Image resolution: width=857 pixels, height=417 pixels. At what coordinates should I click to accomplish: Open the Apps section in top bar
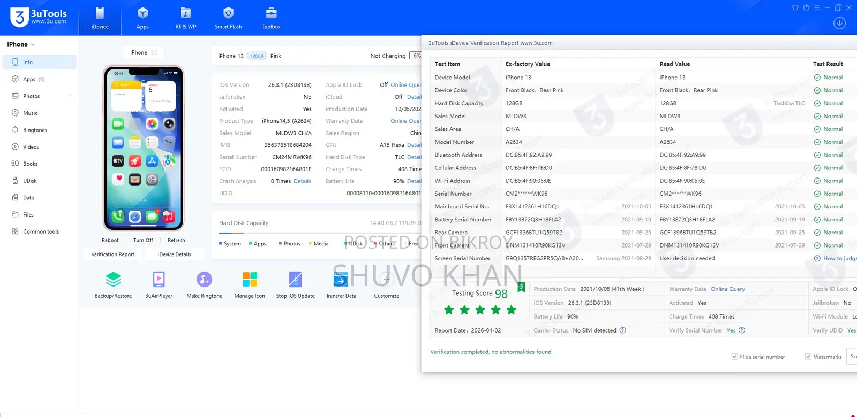pos(142,18)
